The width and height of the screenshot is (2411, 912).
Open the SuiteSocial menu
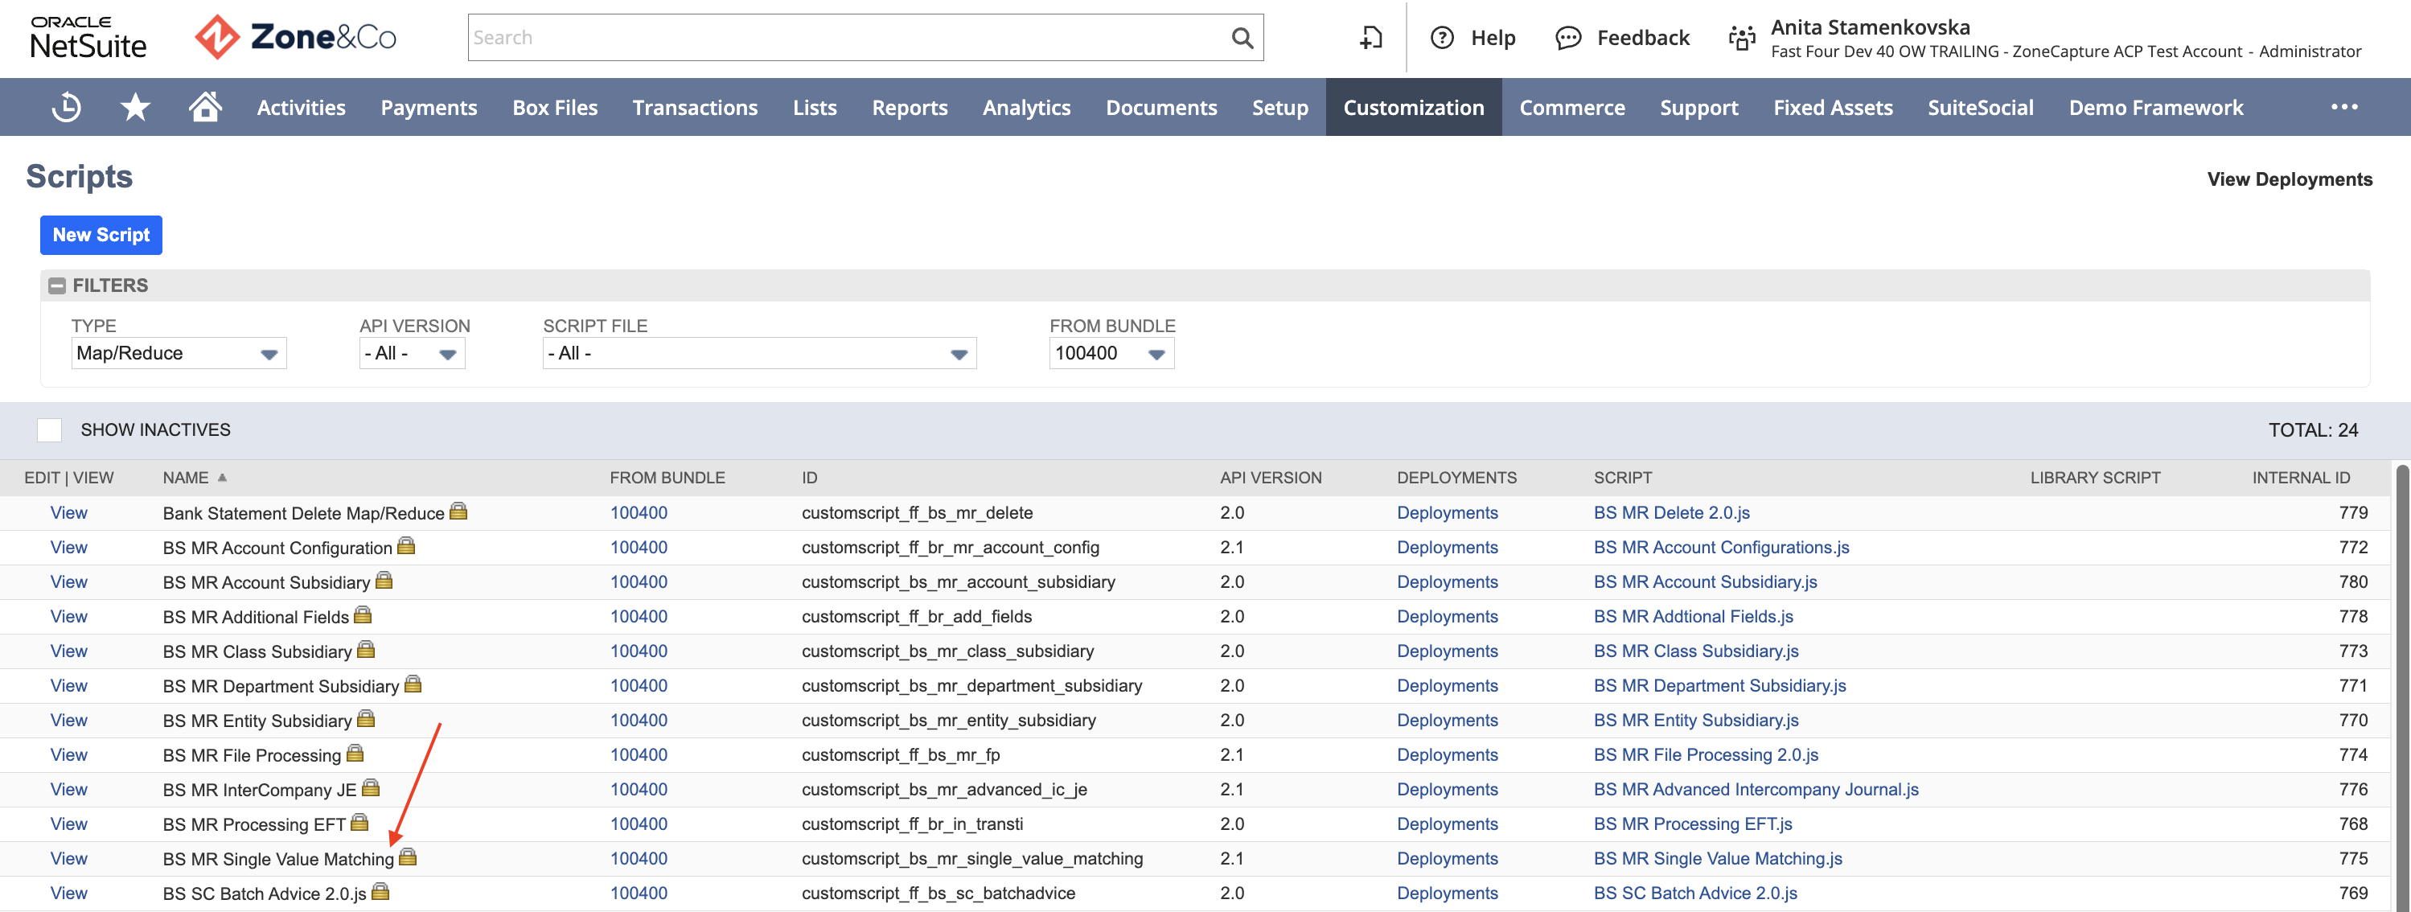point(1981,107)
